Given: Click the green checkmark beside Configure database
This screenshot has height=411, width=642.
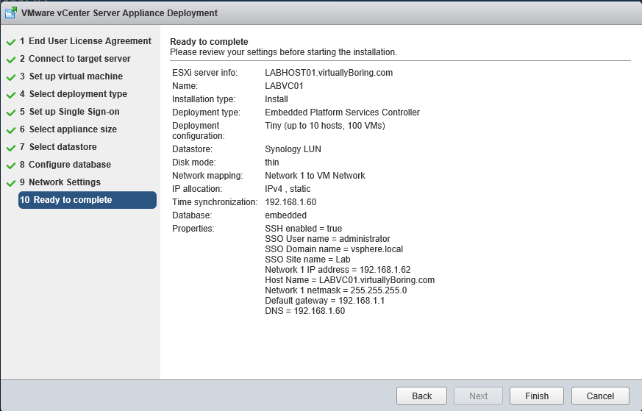Looking at the screenshot, I should click(x=11, y=165).
